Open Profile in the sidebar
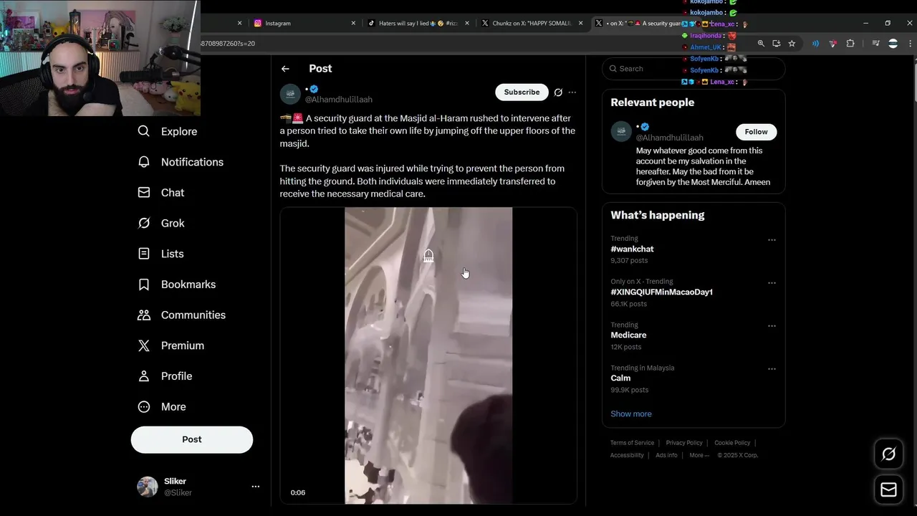The image size is (917, 516). [165, 376]
